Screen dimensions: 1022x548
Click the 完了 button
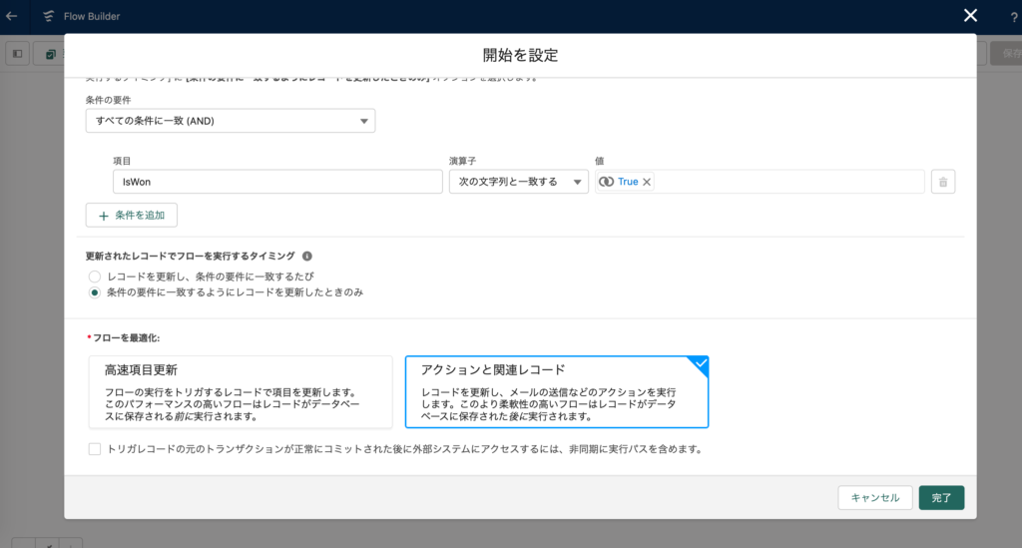(x=941, y=497)
